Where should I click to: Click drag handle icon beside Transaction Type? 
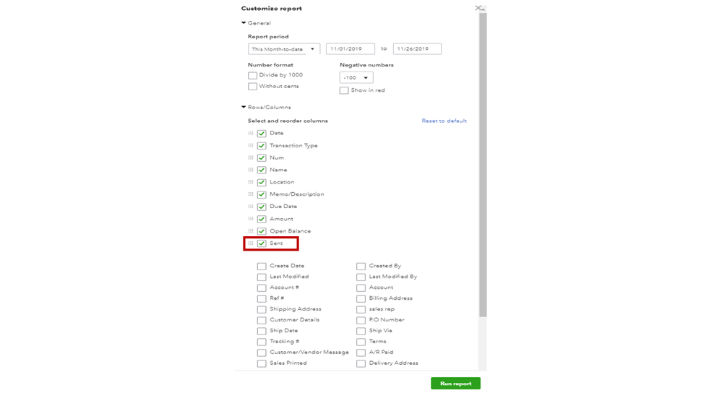[251, 146]
